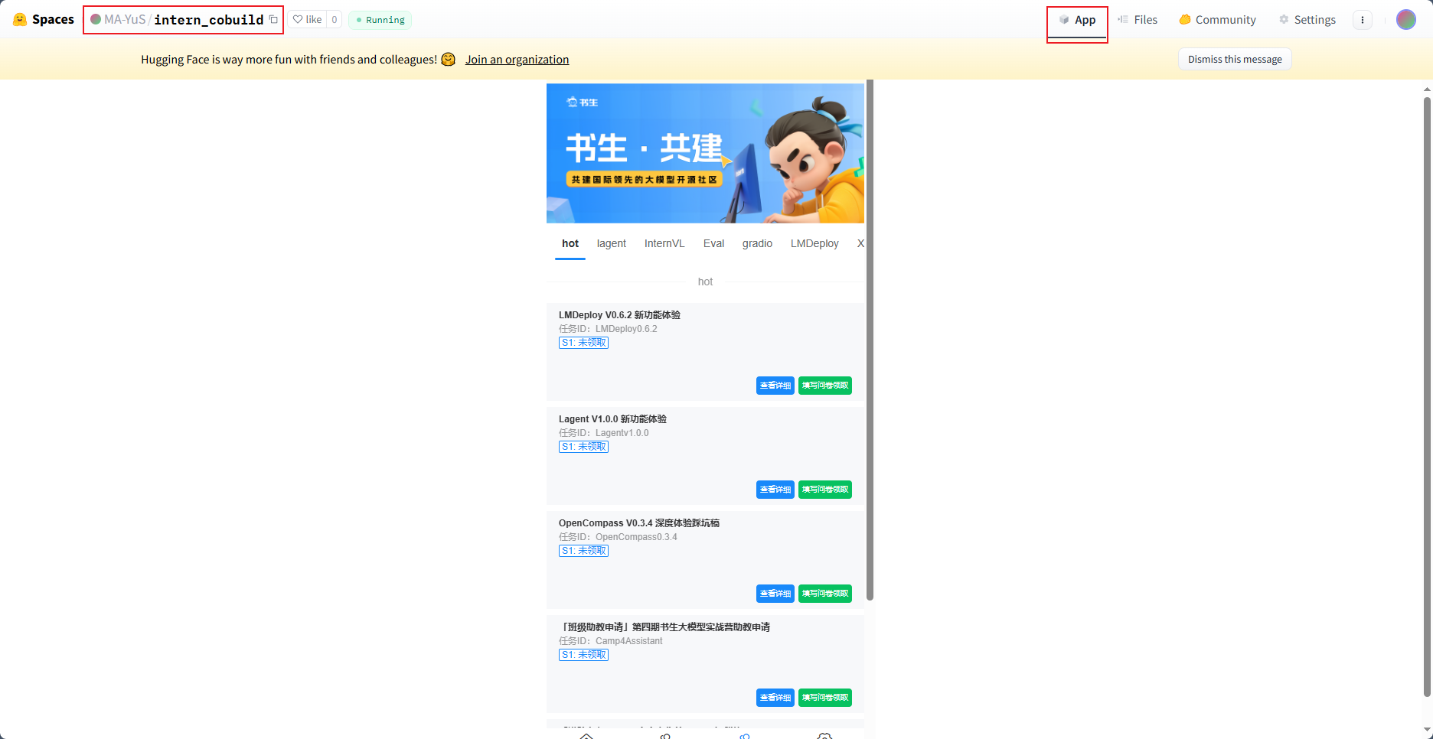Click the task ID text "LMDeploy0.6.2"

click(626, 329)
